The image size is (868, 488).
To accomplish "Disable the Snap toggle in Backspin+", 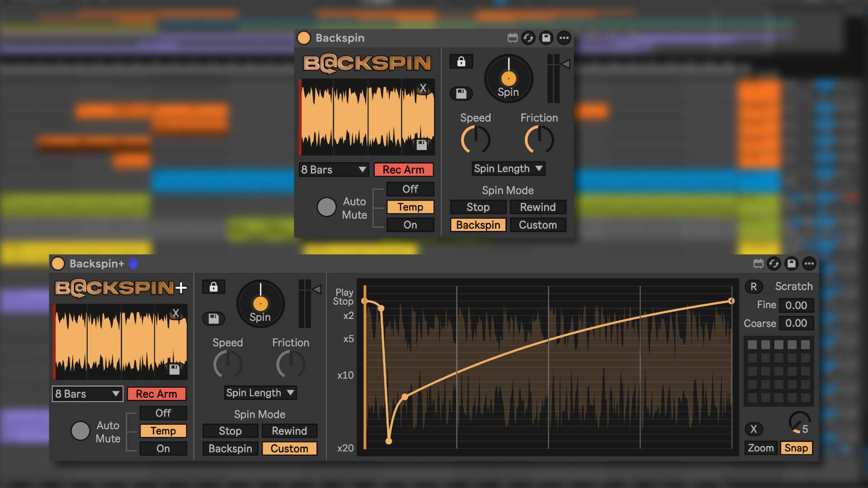I will pyautogui.click(x=796, y=448).
